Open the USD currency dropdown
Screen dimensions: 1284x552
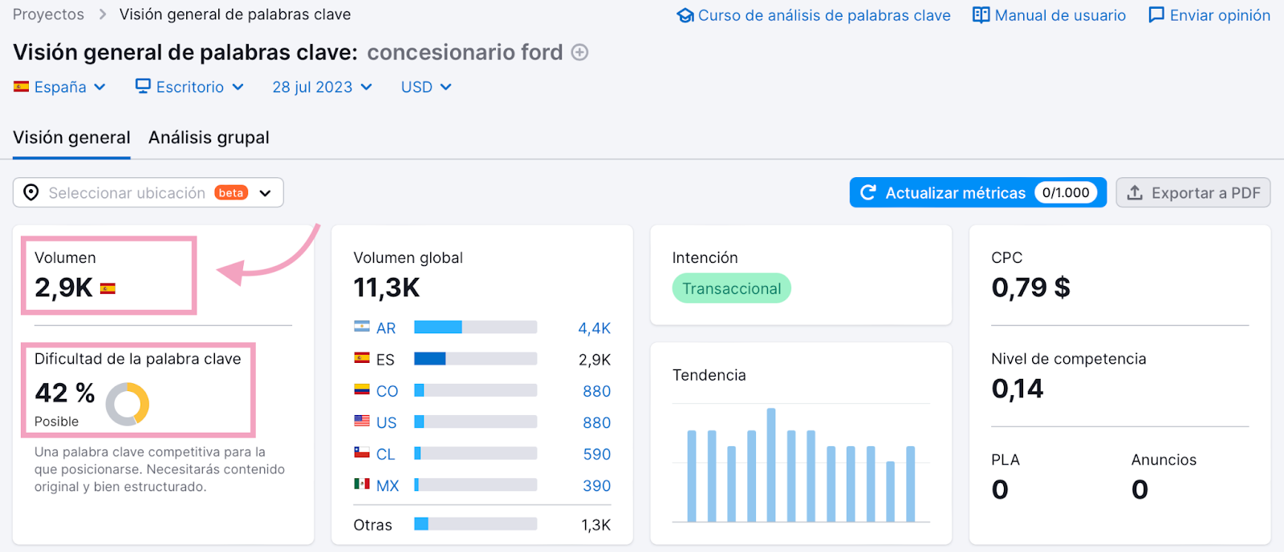[426, 87]
